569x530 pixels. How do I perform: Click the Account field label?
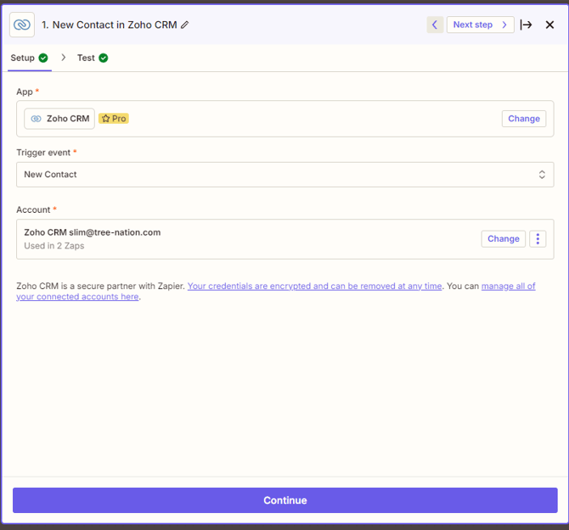click(x=33, y=209)
